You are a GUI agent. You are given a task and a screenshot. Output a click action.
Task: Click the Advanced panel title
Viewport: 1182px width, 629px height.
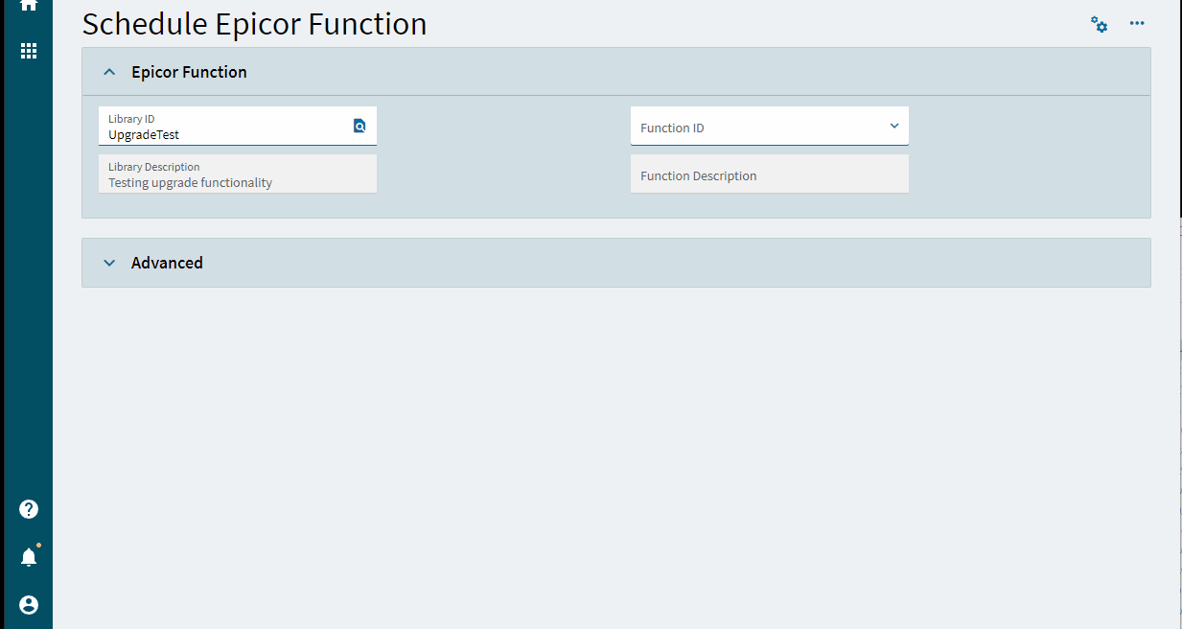(167, 263)
